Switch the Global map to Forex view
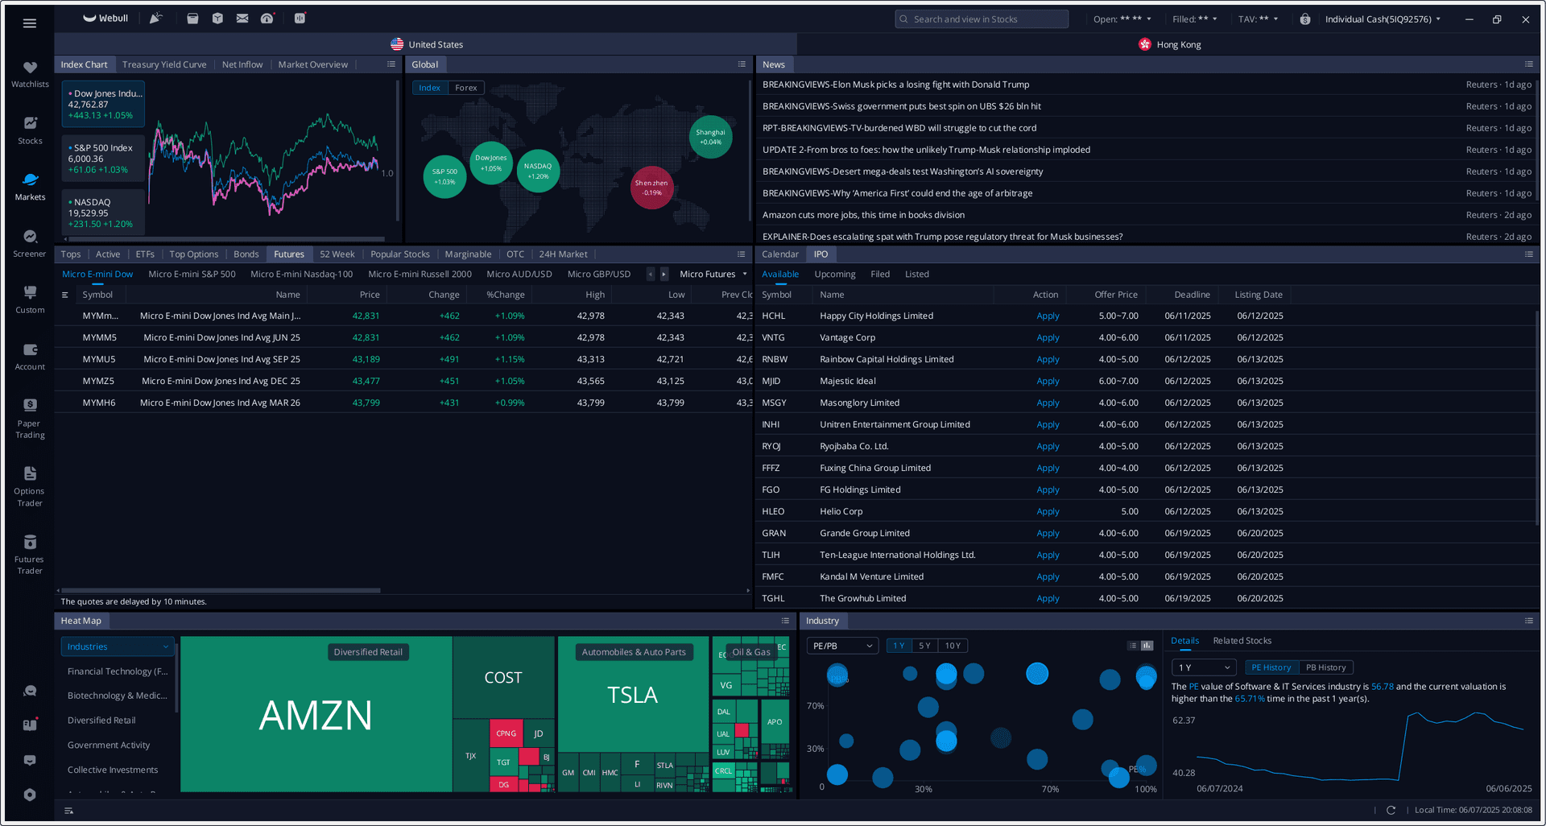This screenshot has width=1546, height=826. point(466,87)
